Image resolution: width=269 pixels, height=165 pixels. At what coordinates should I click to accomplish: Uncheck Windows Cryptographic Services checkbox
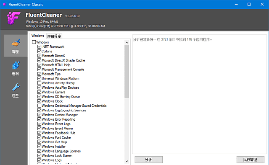39,110
